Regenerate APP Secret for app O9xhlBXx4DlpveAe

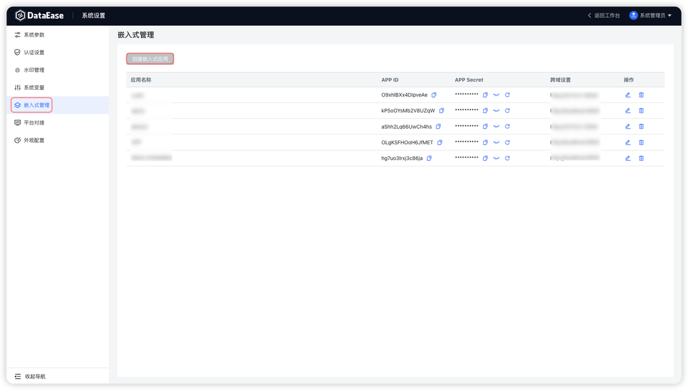(507, 95)
